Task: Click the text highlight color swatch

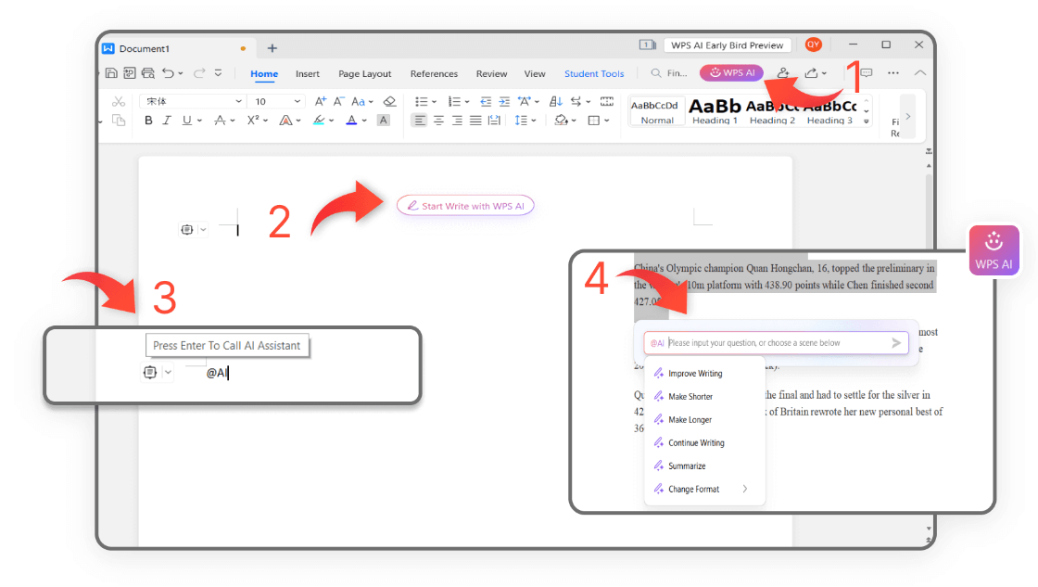Action: pyautogui.click(x=319, y=120)
